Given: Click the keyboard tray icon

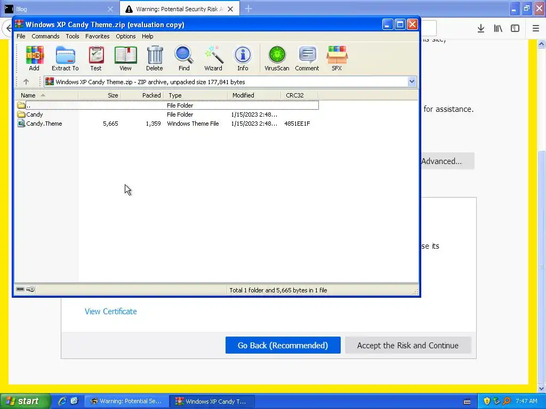Looking at the screenshot, I should point(467,402).
